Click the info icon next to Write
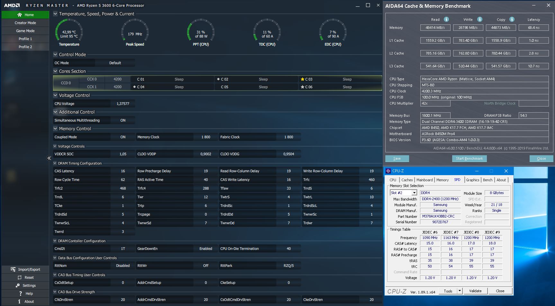The width and height of the screenshot is (555, 306). pos(479,19)
